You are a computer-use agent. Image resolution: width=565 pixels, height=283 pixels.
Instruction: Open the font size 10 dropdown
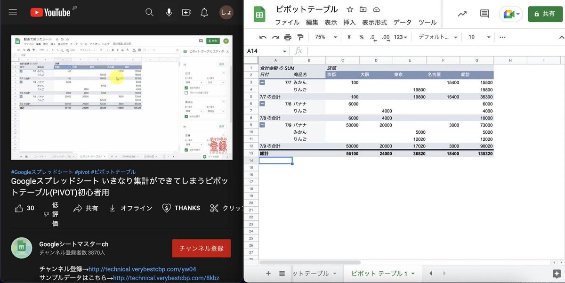[479, 37]
